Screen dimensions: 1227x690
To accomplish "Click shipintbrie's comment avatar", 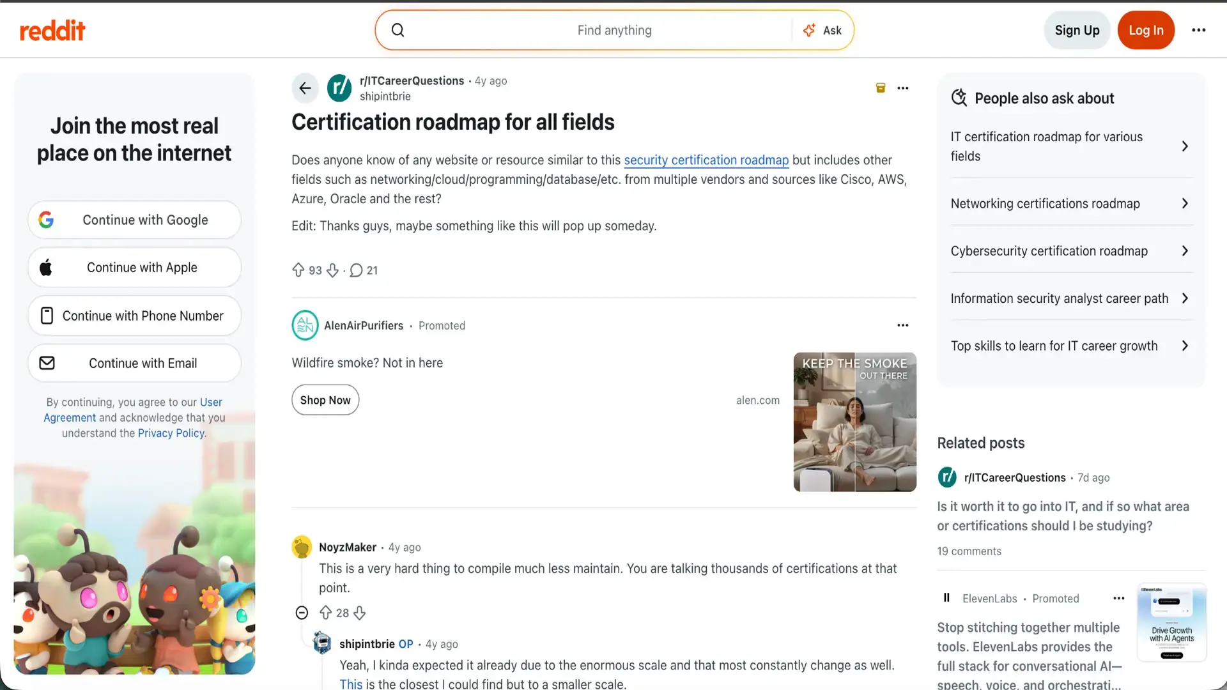I will tap(322, 643).
